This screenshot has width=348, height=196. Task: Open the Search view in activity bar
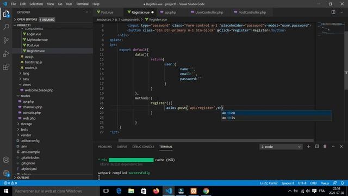[x=6, y=27]
